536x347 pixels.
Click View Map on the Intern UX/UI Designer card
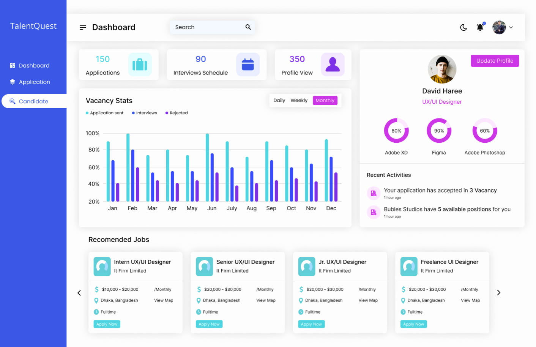163,300
